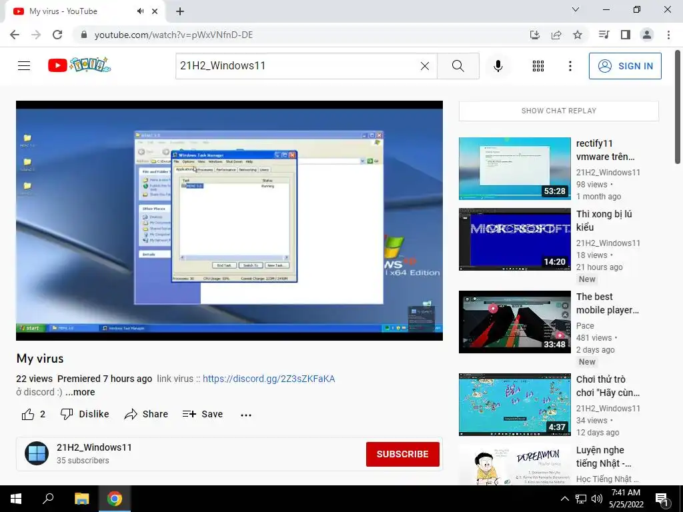683x512 pixels.
Task: Show chat replay panel
Action: coord(559,111)
